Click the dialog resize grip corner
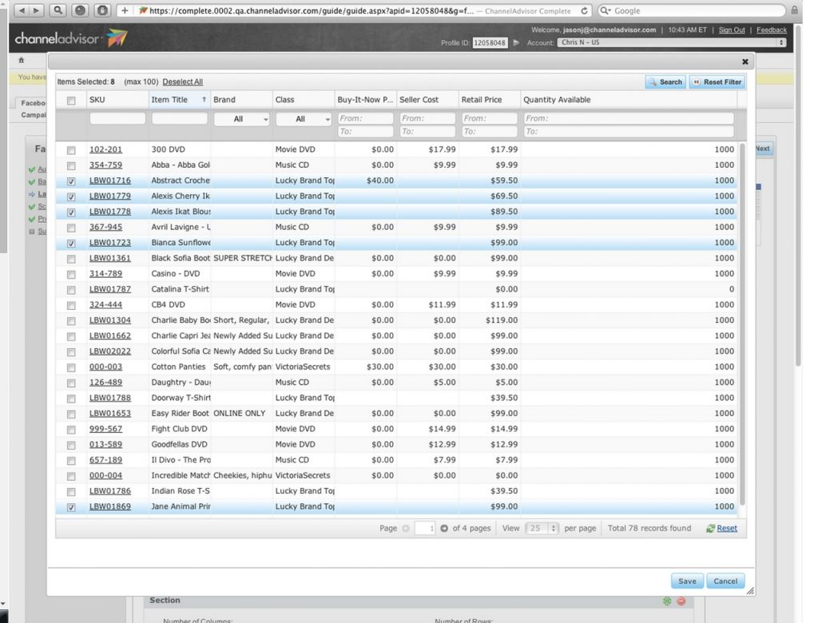 (750, 590)
